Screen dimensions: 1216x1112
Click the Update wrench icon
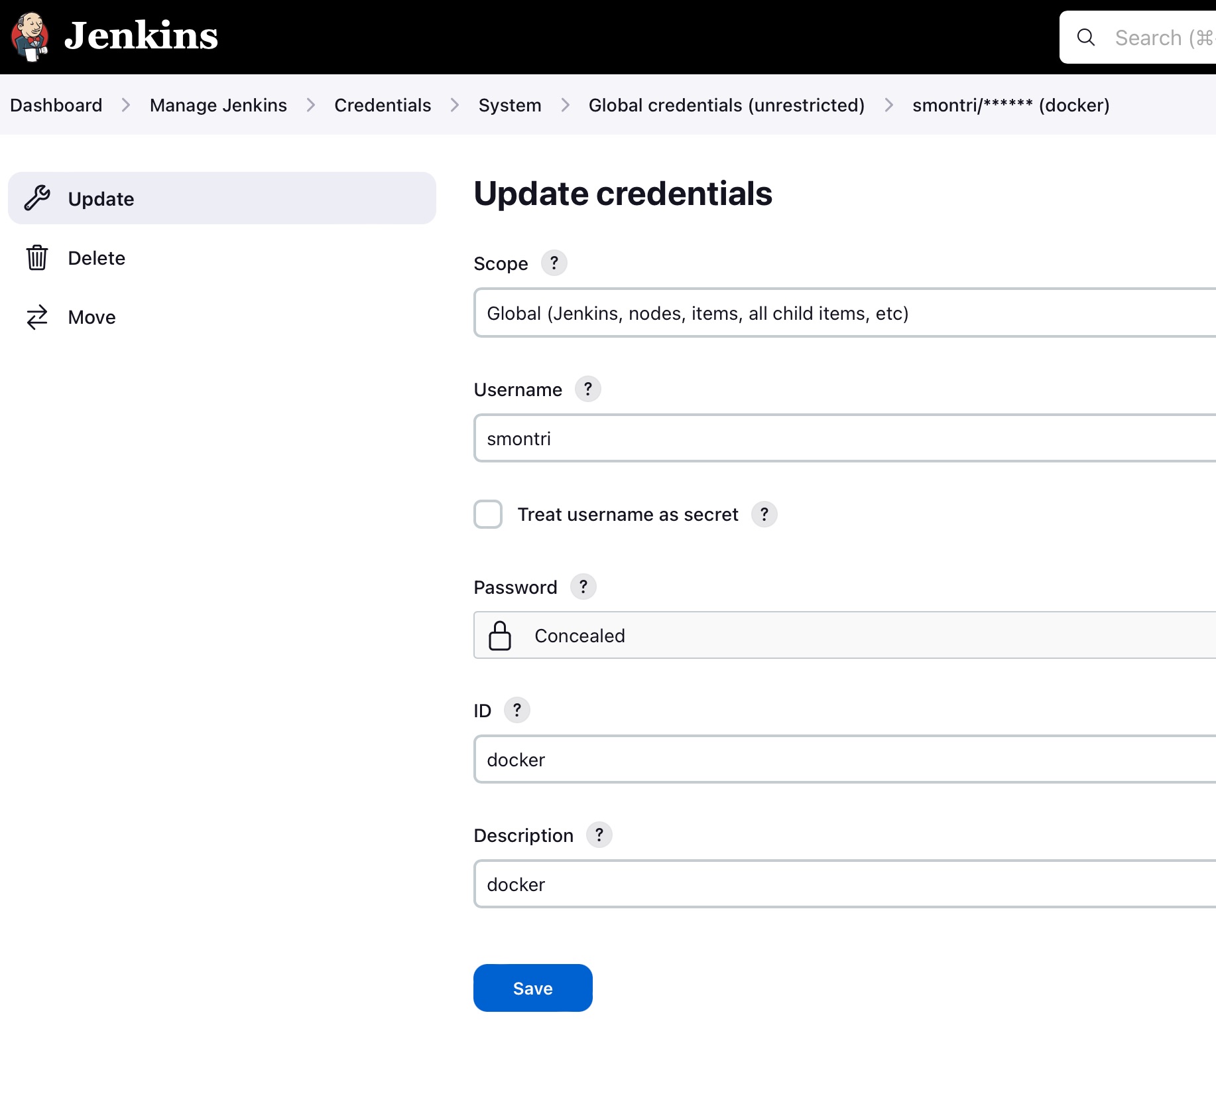(37, 198)
